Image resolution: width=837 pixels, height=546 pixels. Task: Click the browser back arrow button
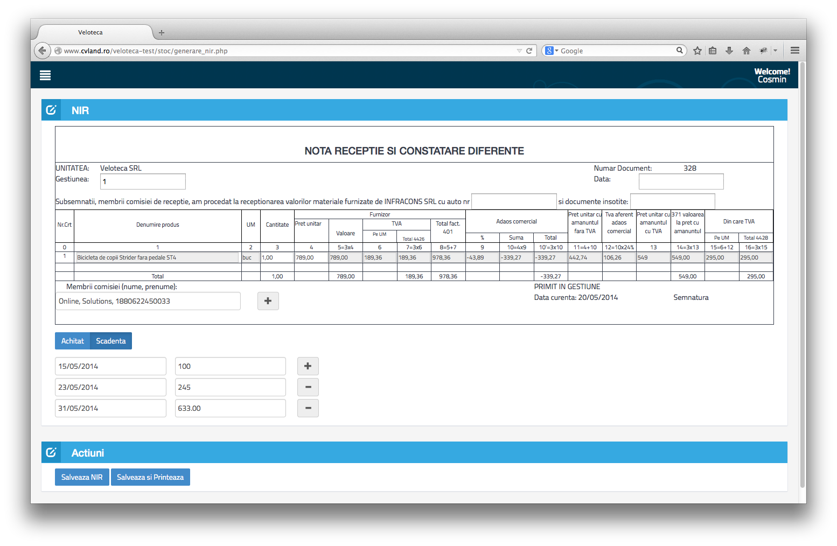pyautogui.click(x=42, y=51)
